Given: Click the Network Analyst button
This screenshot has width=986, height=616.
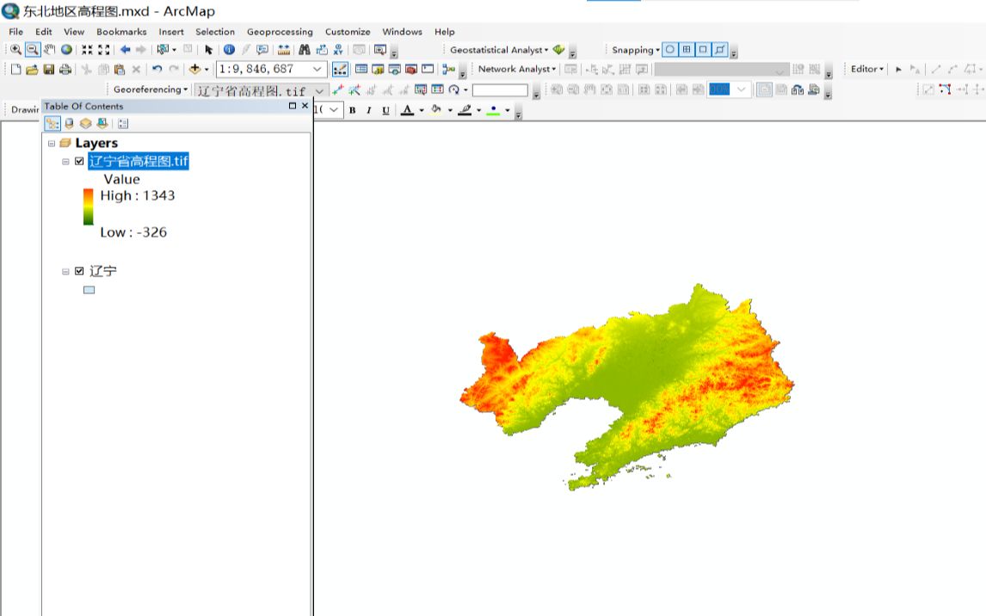Looking at the screenshot, I should (514, 69).
